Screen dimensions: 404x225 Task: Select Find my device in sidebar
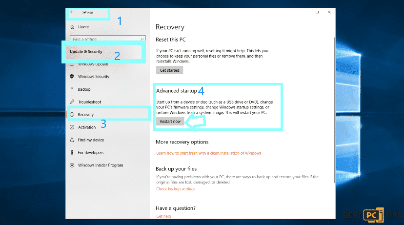[x=91, y=140]
